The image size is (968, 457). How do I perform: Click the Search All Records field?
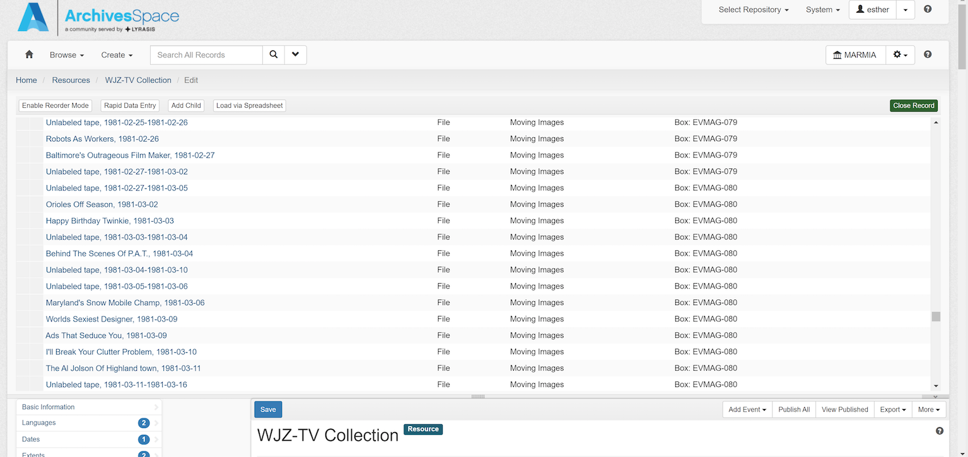click(x=206, y=55)
